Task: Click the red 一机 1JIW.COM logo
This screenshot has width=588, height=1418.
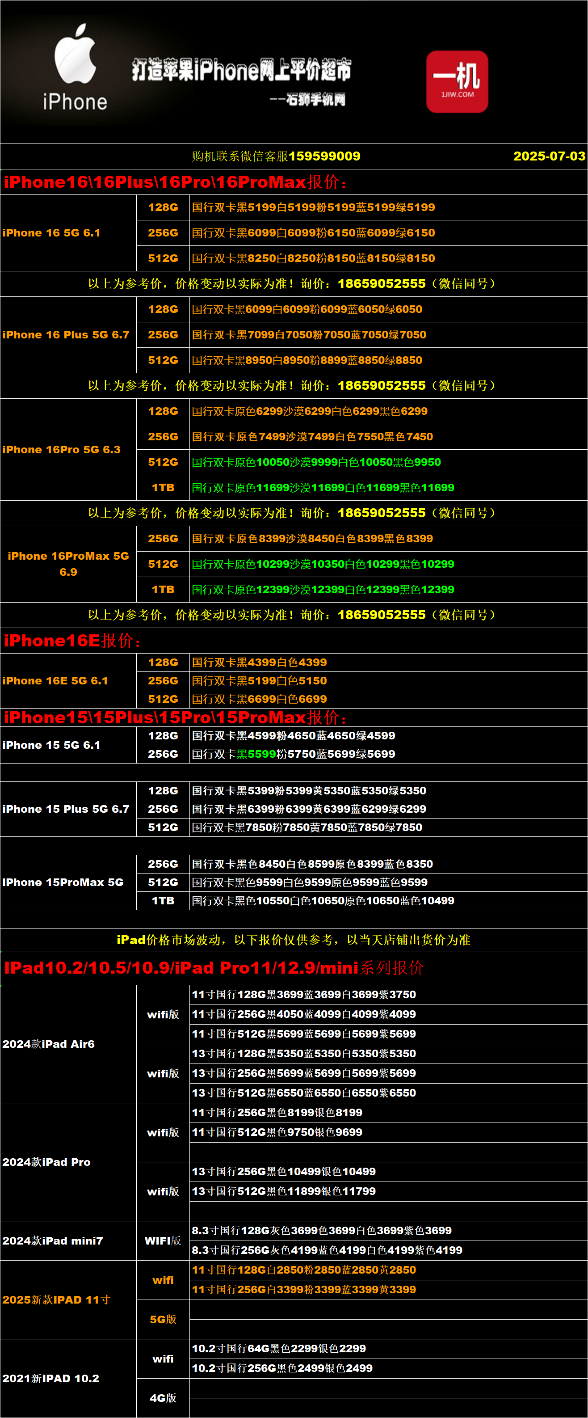Action: tap(457, 81)
